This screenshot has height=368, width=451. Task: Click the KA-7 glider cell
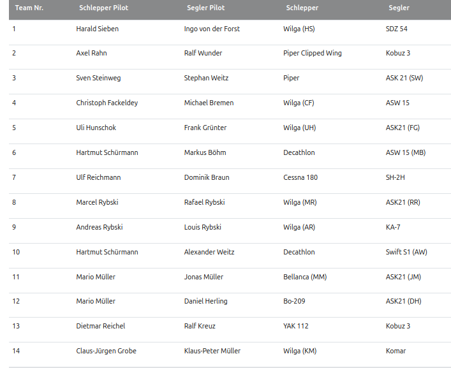[393, 228]
